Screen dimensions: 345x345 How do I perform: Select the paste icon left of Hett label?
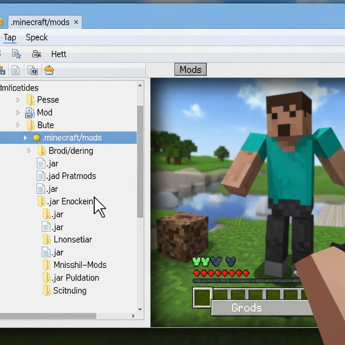(x=36, y=55)
